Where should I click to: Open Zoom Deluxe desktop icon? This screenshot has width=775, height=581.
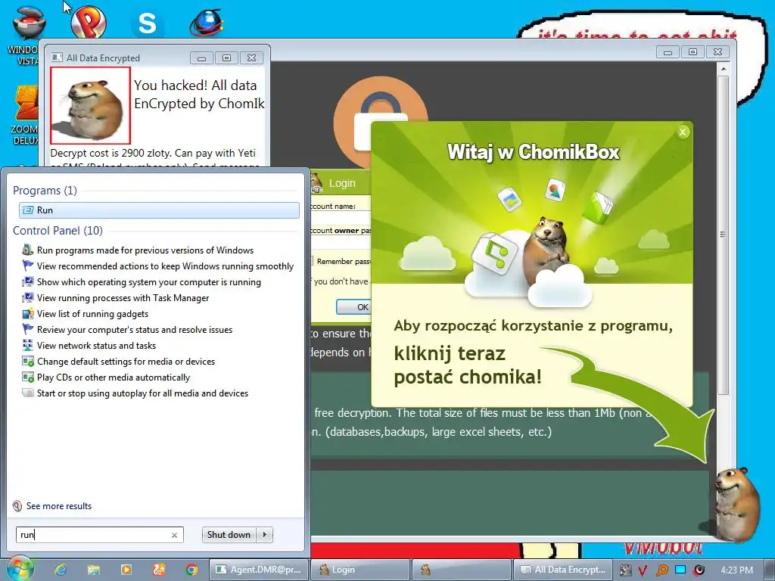coord(25,115)
